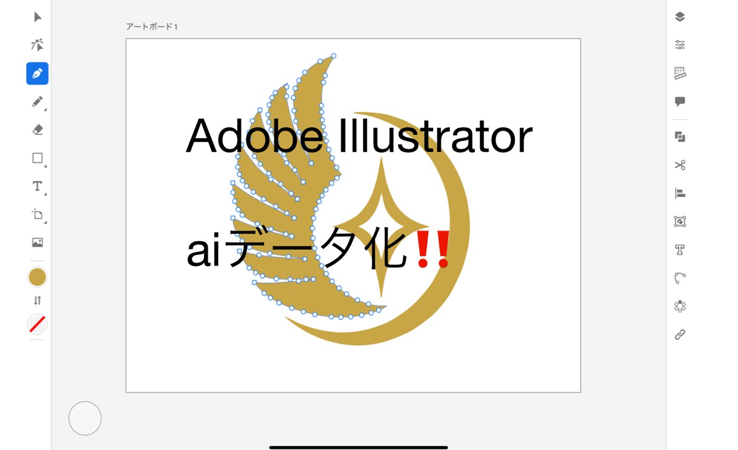Viewport: 738px width, 450px height.
Task: Open the Layers panel
Action: (x=680, y=17)
